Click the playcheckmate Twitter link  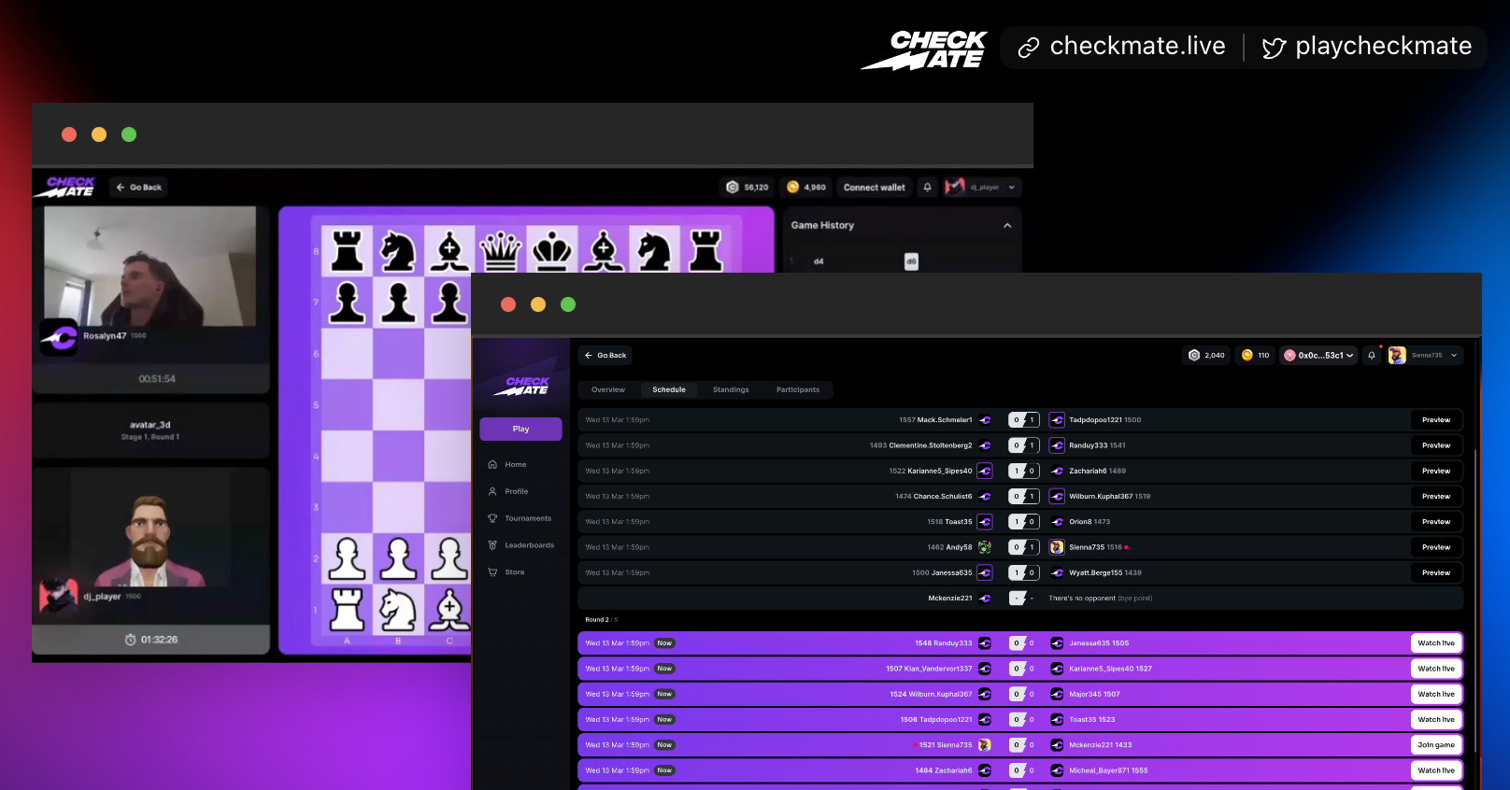[1366, 47]
